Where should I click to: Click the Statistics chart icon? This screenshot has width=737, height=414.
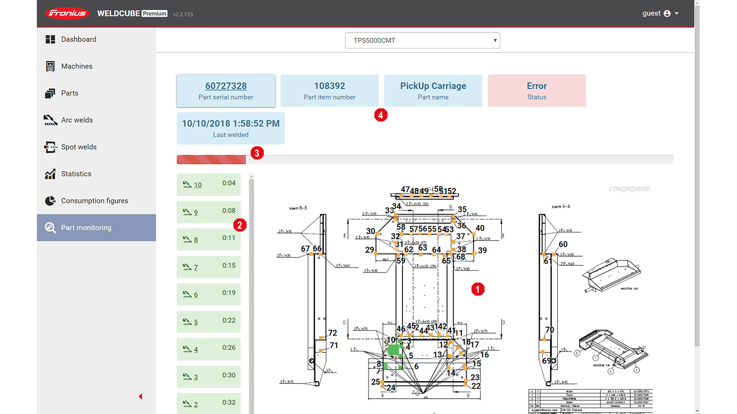[x=50, y=174]
